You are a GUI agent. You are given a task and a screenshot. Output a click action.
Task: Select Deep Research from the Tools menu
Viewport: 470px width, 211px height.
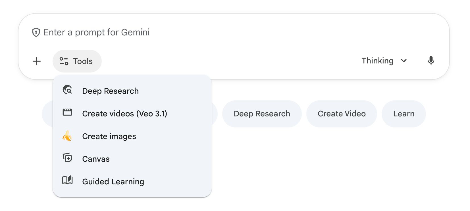(110, 91)
